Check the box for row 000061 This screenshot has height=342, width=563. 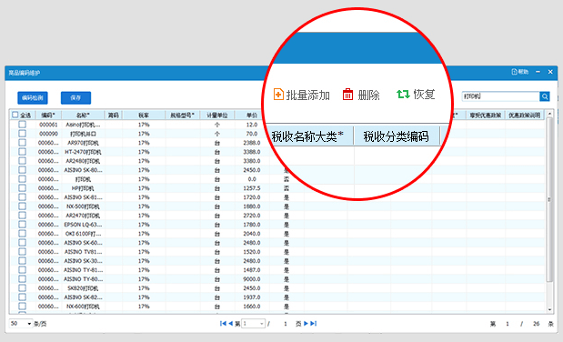(22, 125)
